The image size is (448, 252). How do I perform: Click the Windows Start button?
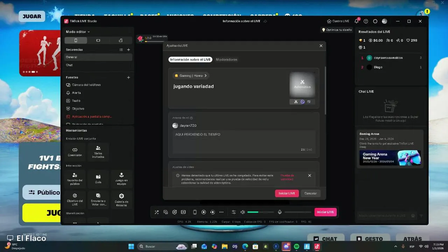click(x=131, y=246)
